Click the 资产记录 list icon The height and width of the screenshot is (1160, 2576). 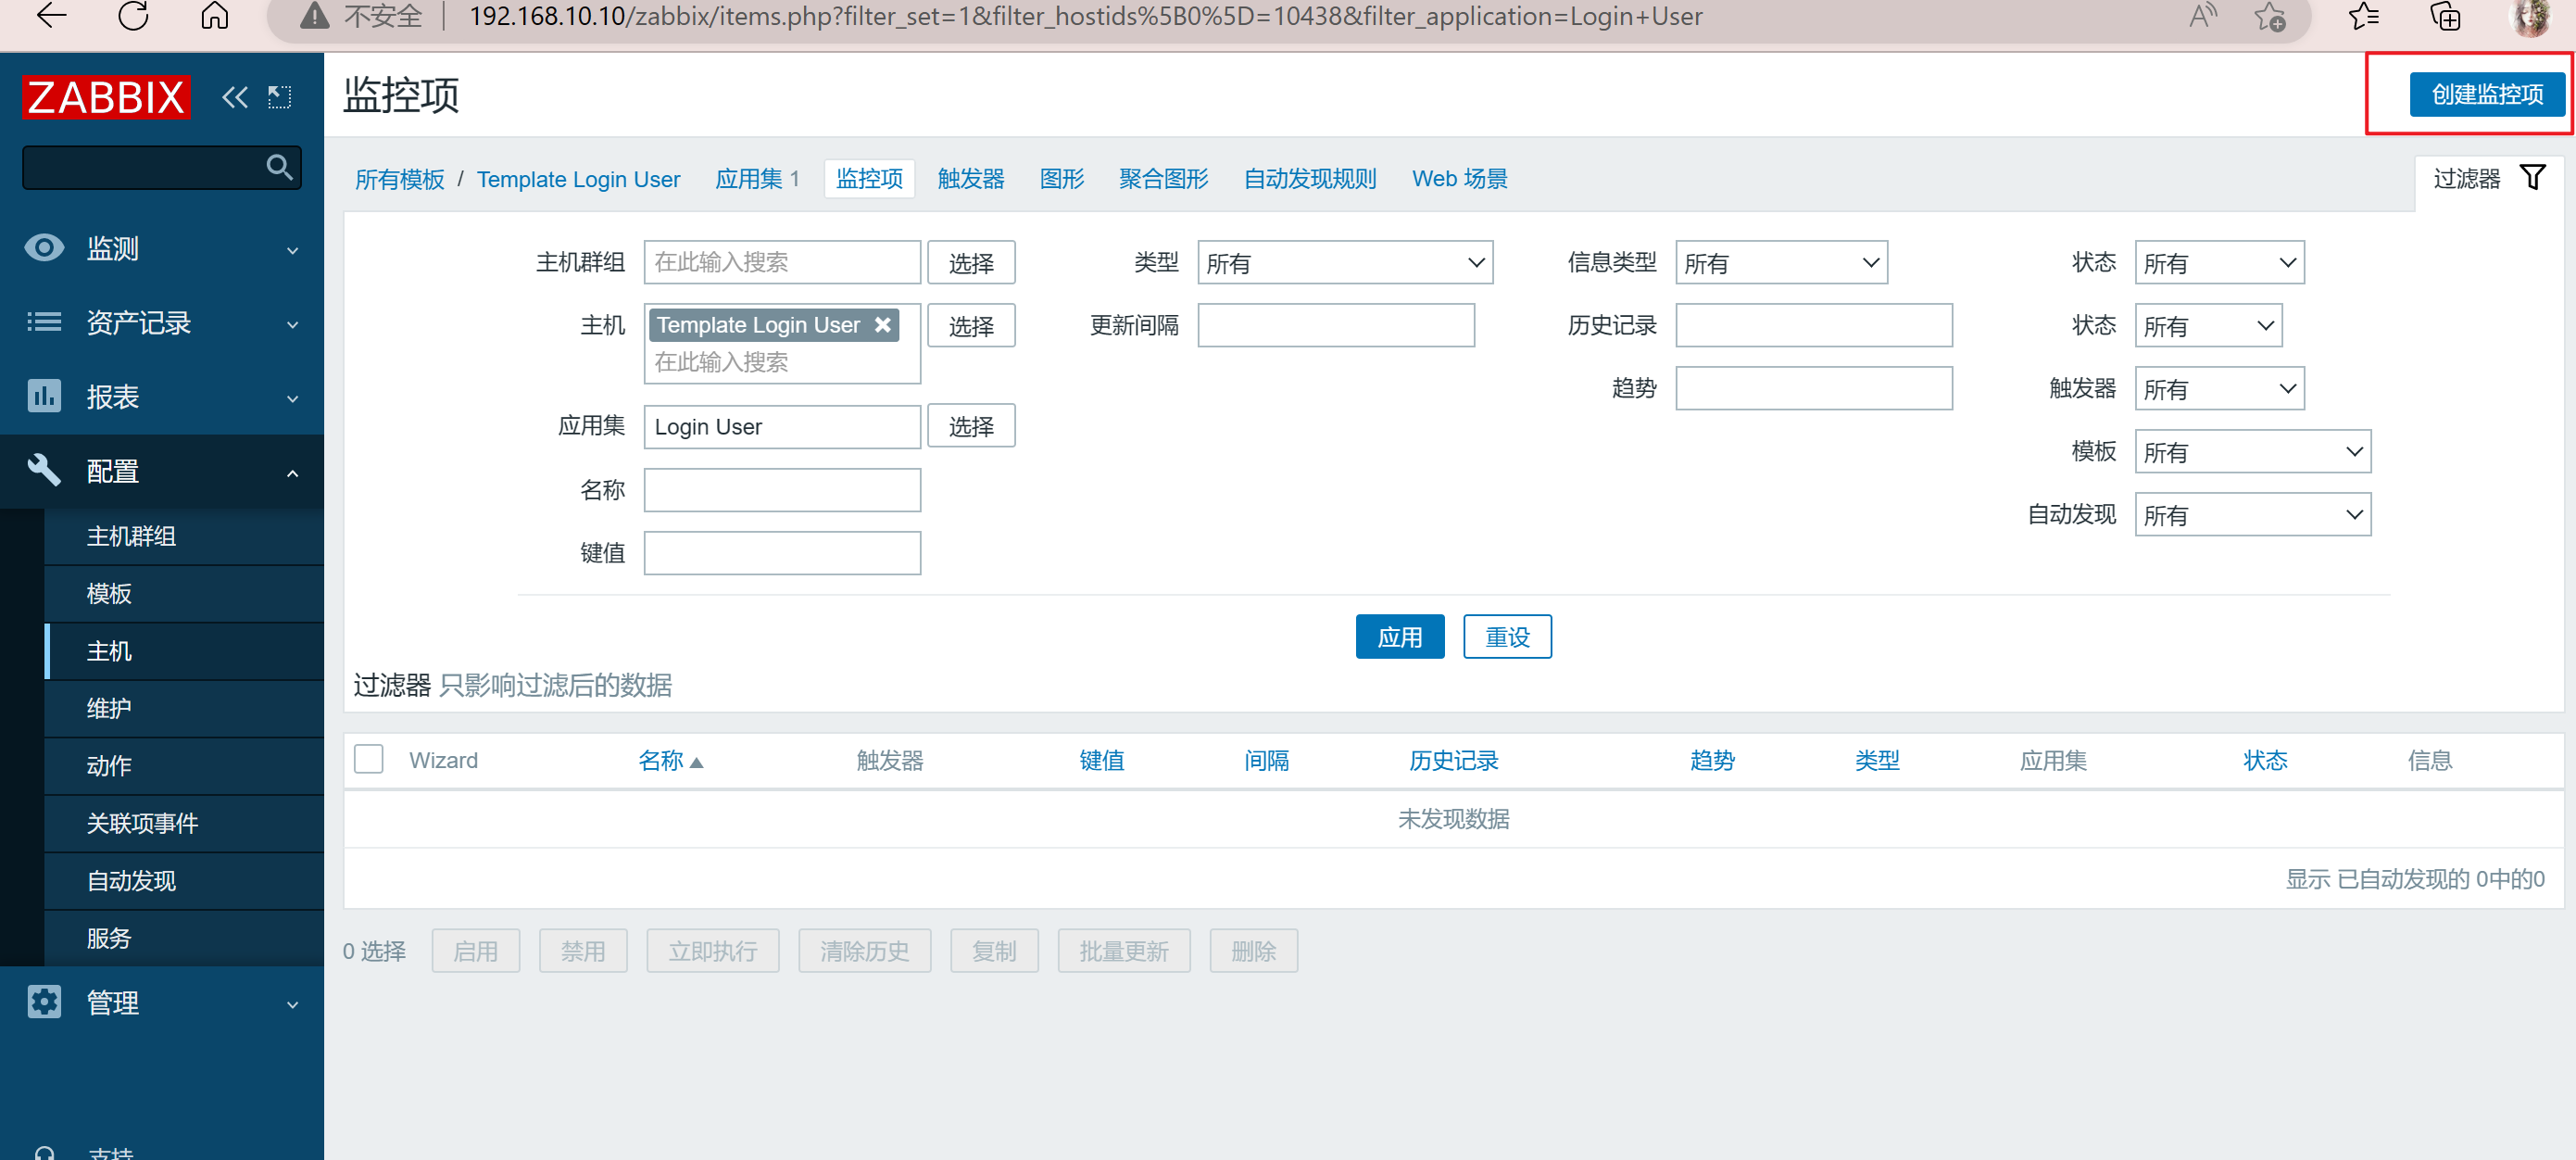click(44, 322)
